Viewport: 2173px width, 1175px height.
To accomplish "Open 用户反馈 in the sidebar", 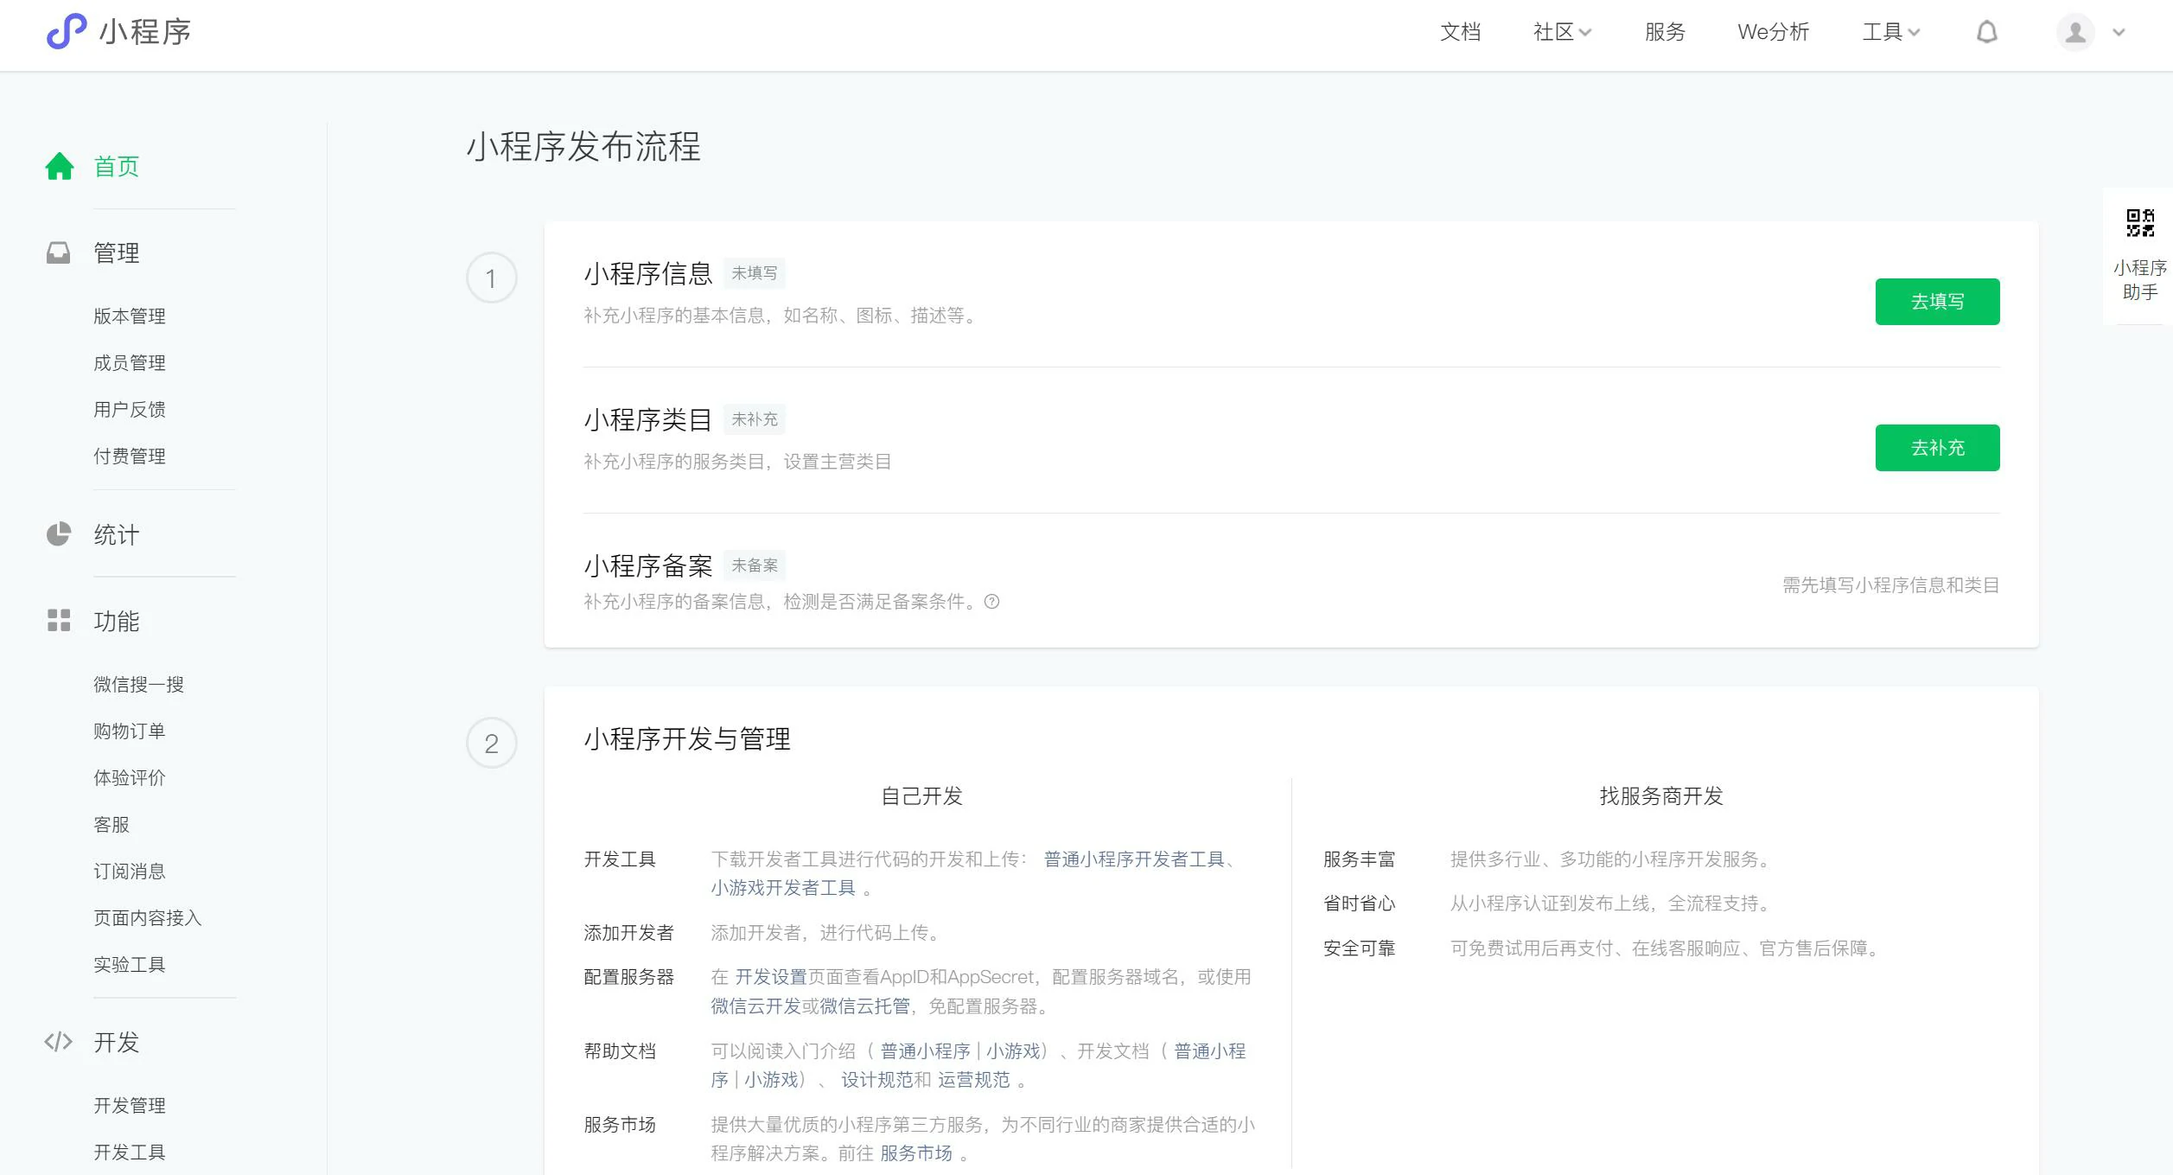I will 130,409.
